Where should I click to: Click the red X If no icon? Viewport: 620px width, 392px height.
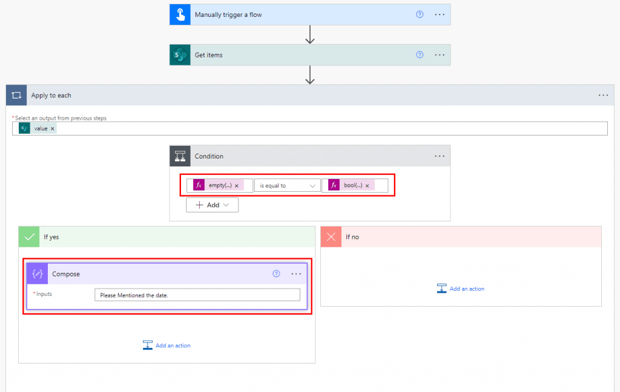tap(331, 237)
